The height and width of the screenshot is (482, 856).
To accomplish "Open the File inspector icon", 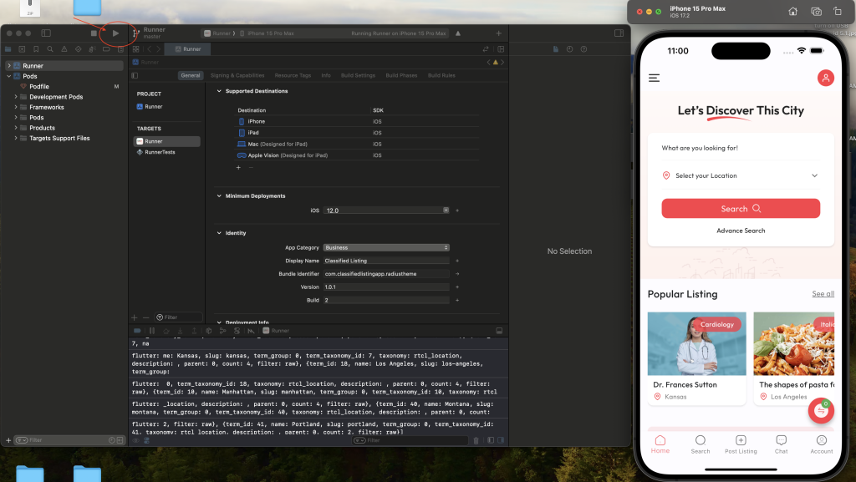I will point(556,49).
